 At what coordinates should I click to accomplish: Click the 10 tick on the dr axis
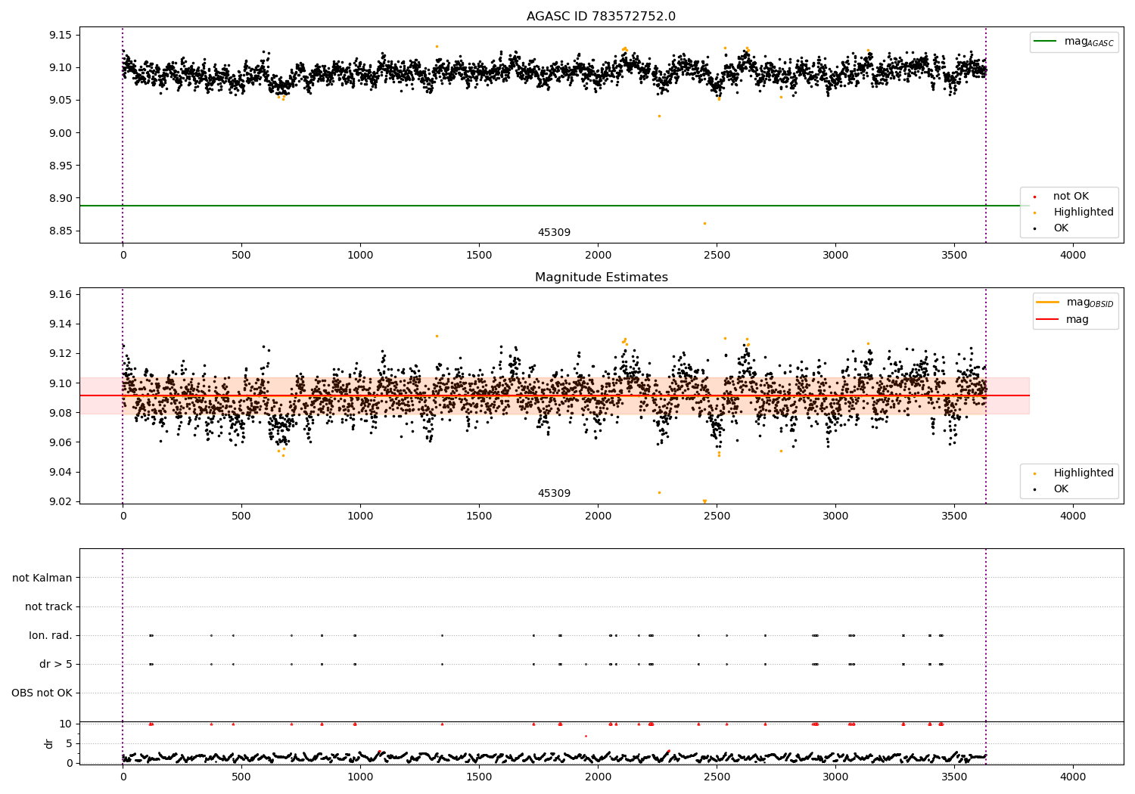coord(66,724)
